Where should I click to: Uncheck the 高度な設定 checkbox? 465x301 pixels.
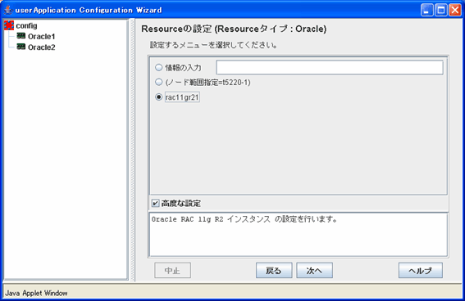pos(155,203)
